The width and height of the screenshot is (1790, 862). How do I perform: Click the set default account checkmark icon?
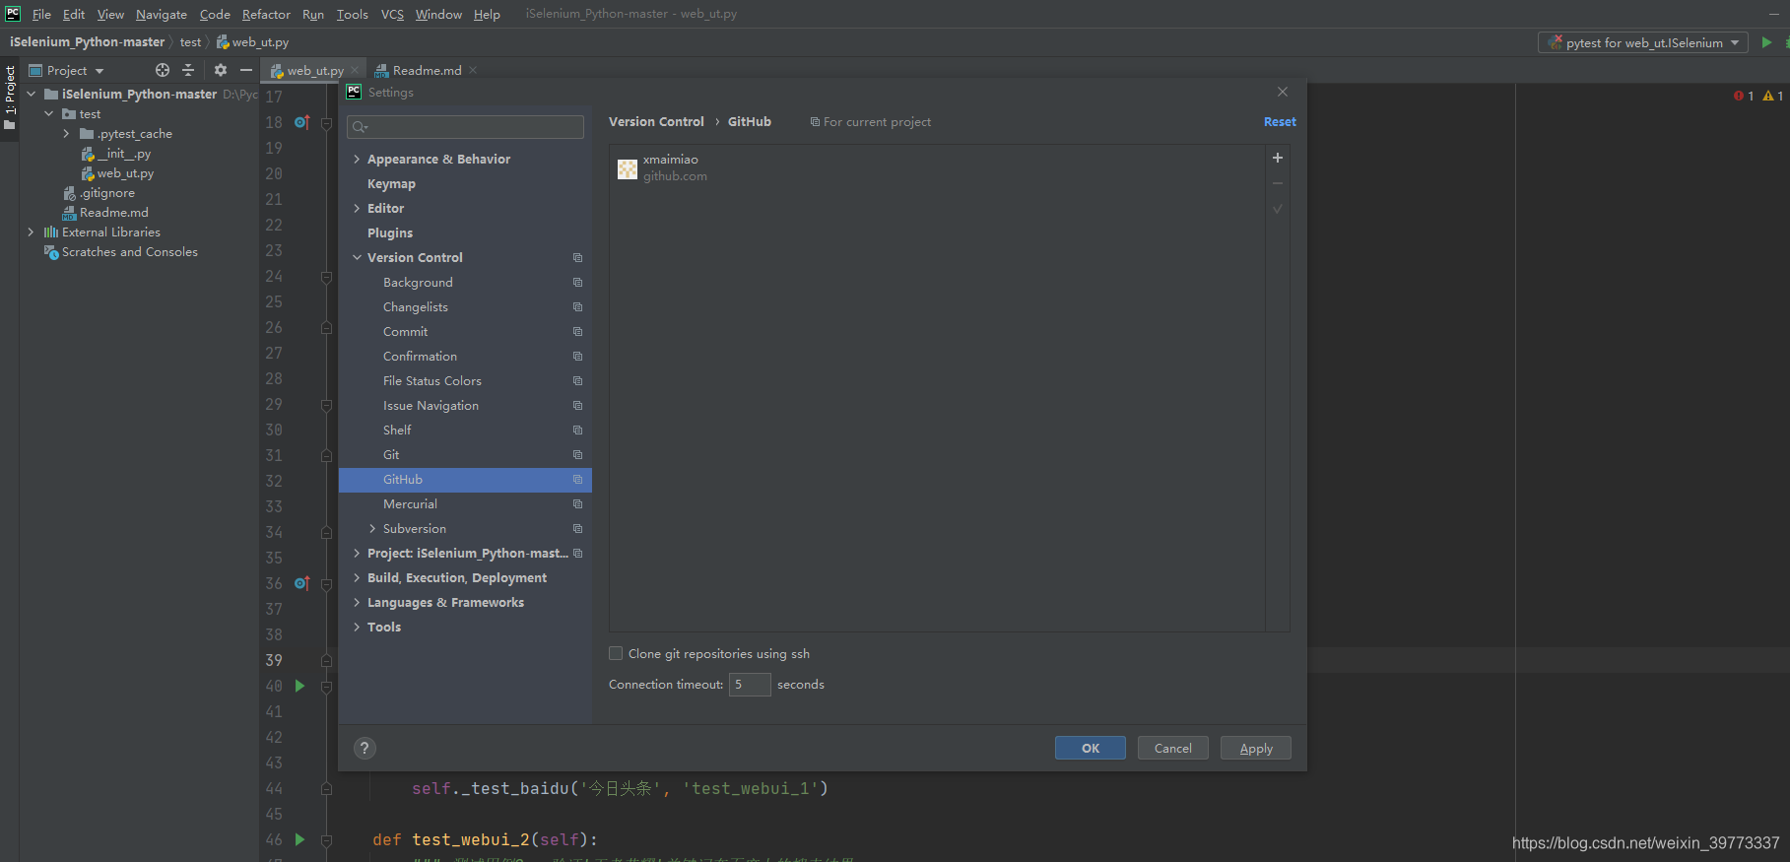(1278, 209)
